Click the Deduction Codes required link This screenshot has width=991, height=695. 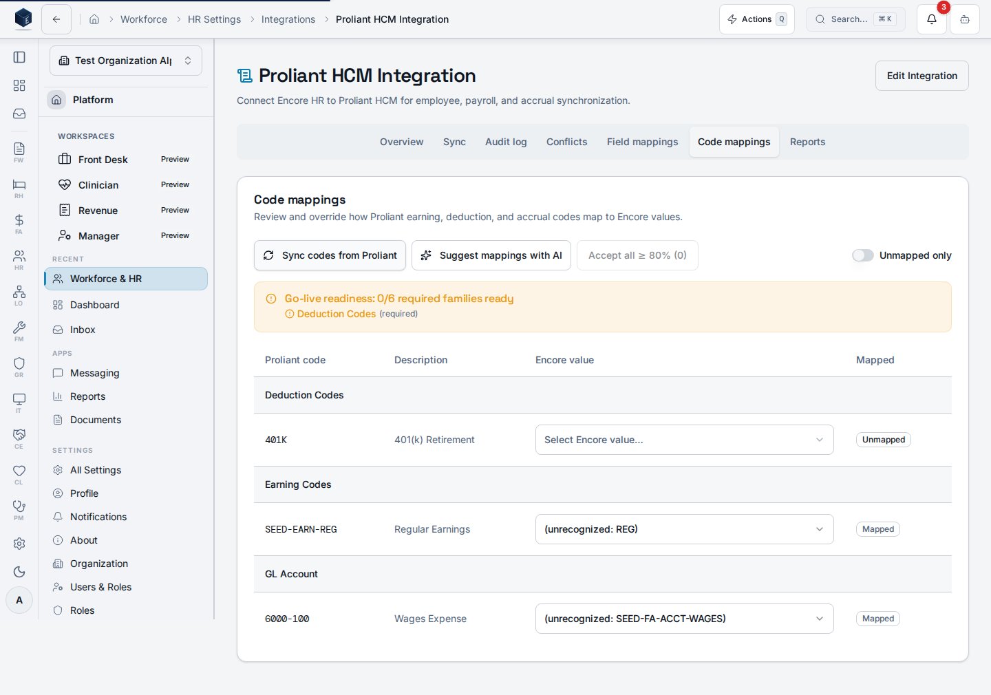(x=337, y=314)
